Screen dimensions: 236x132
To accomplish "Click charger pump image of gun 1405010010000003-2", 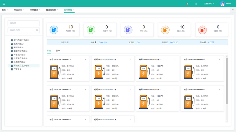I will [x=99, y=102].
